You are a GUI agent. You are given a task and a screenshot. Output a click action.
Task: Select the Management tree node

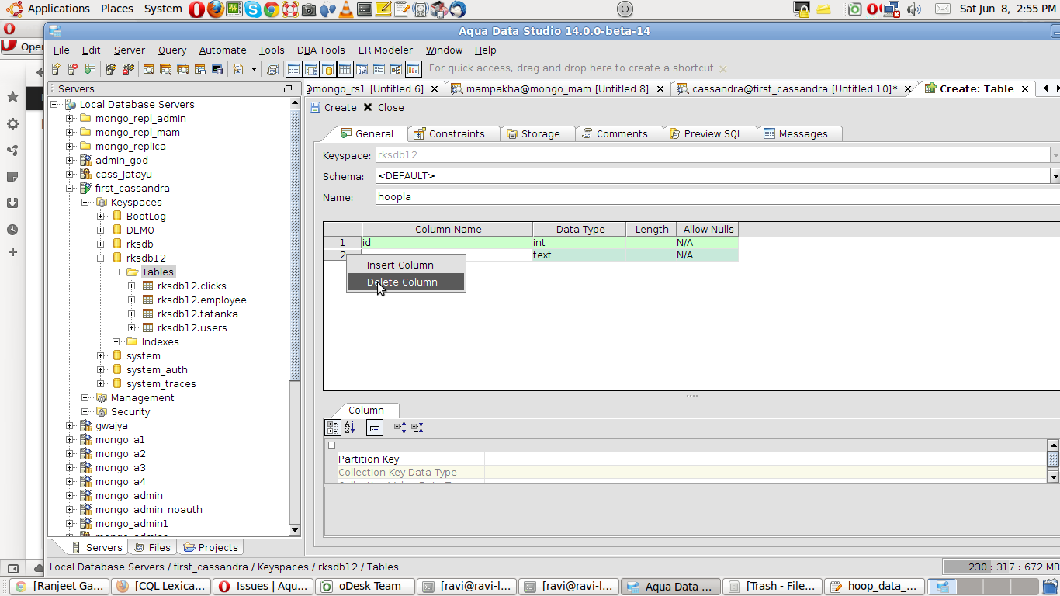[x=142, y=398]
